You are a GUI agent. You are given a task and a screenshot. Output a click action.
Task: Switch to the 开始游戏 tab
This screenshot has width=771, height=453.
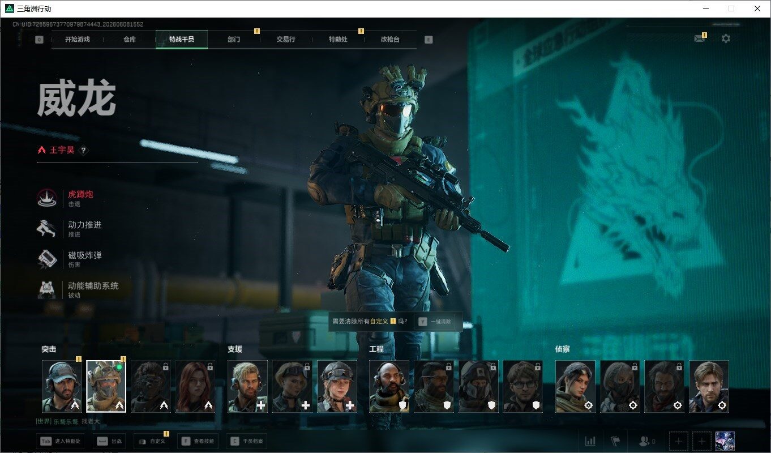tap(78, 40)
